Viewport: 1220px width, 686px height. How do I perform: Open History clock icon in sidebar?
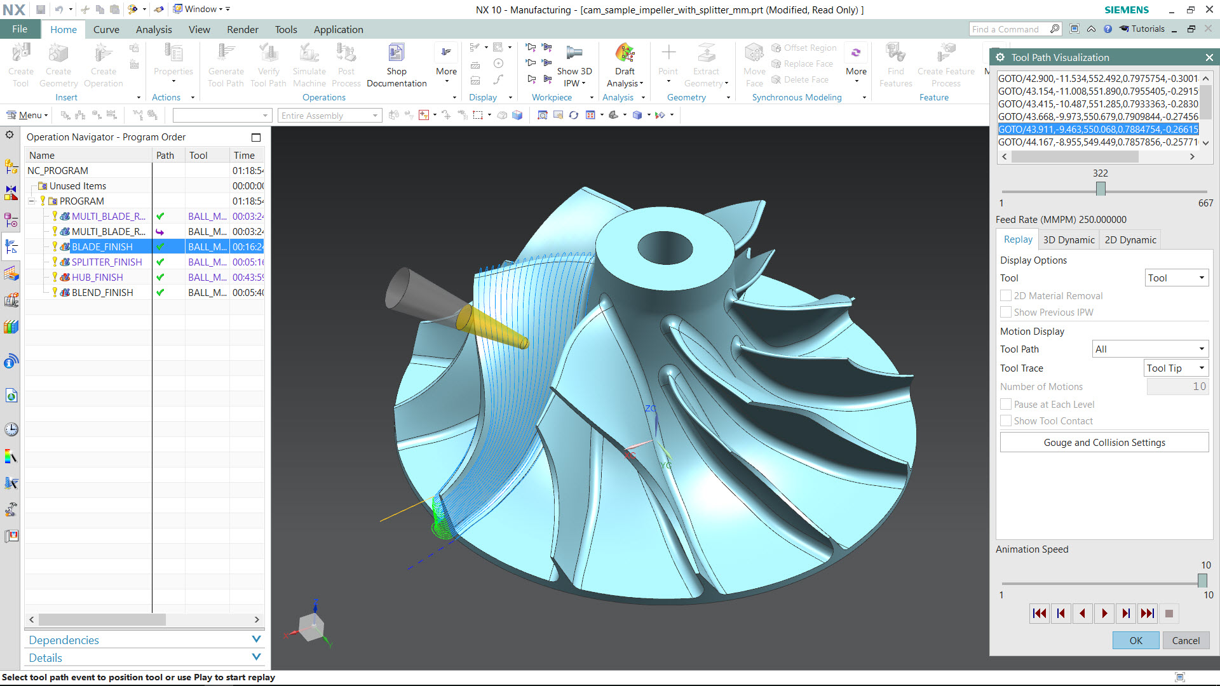[x=11, y=429]
